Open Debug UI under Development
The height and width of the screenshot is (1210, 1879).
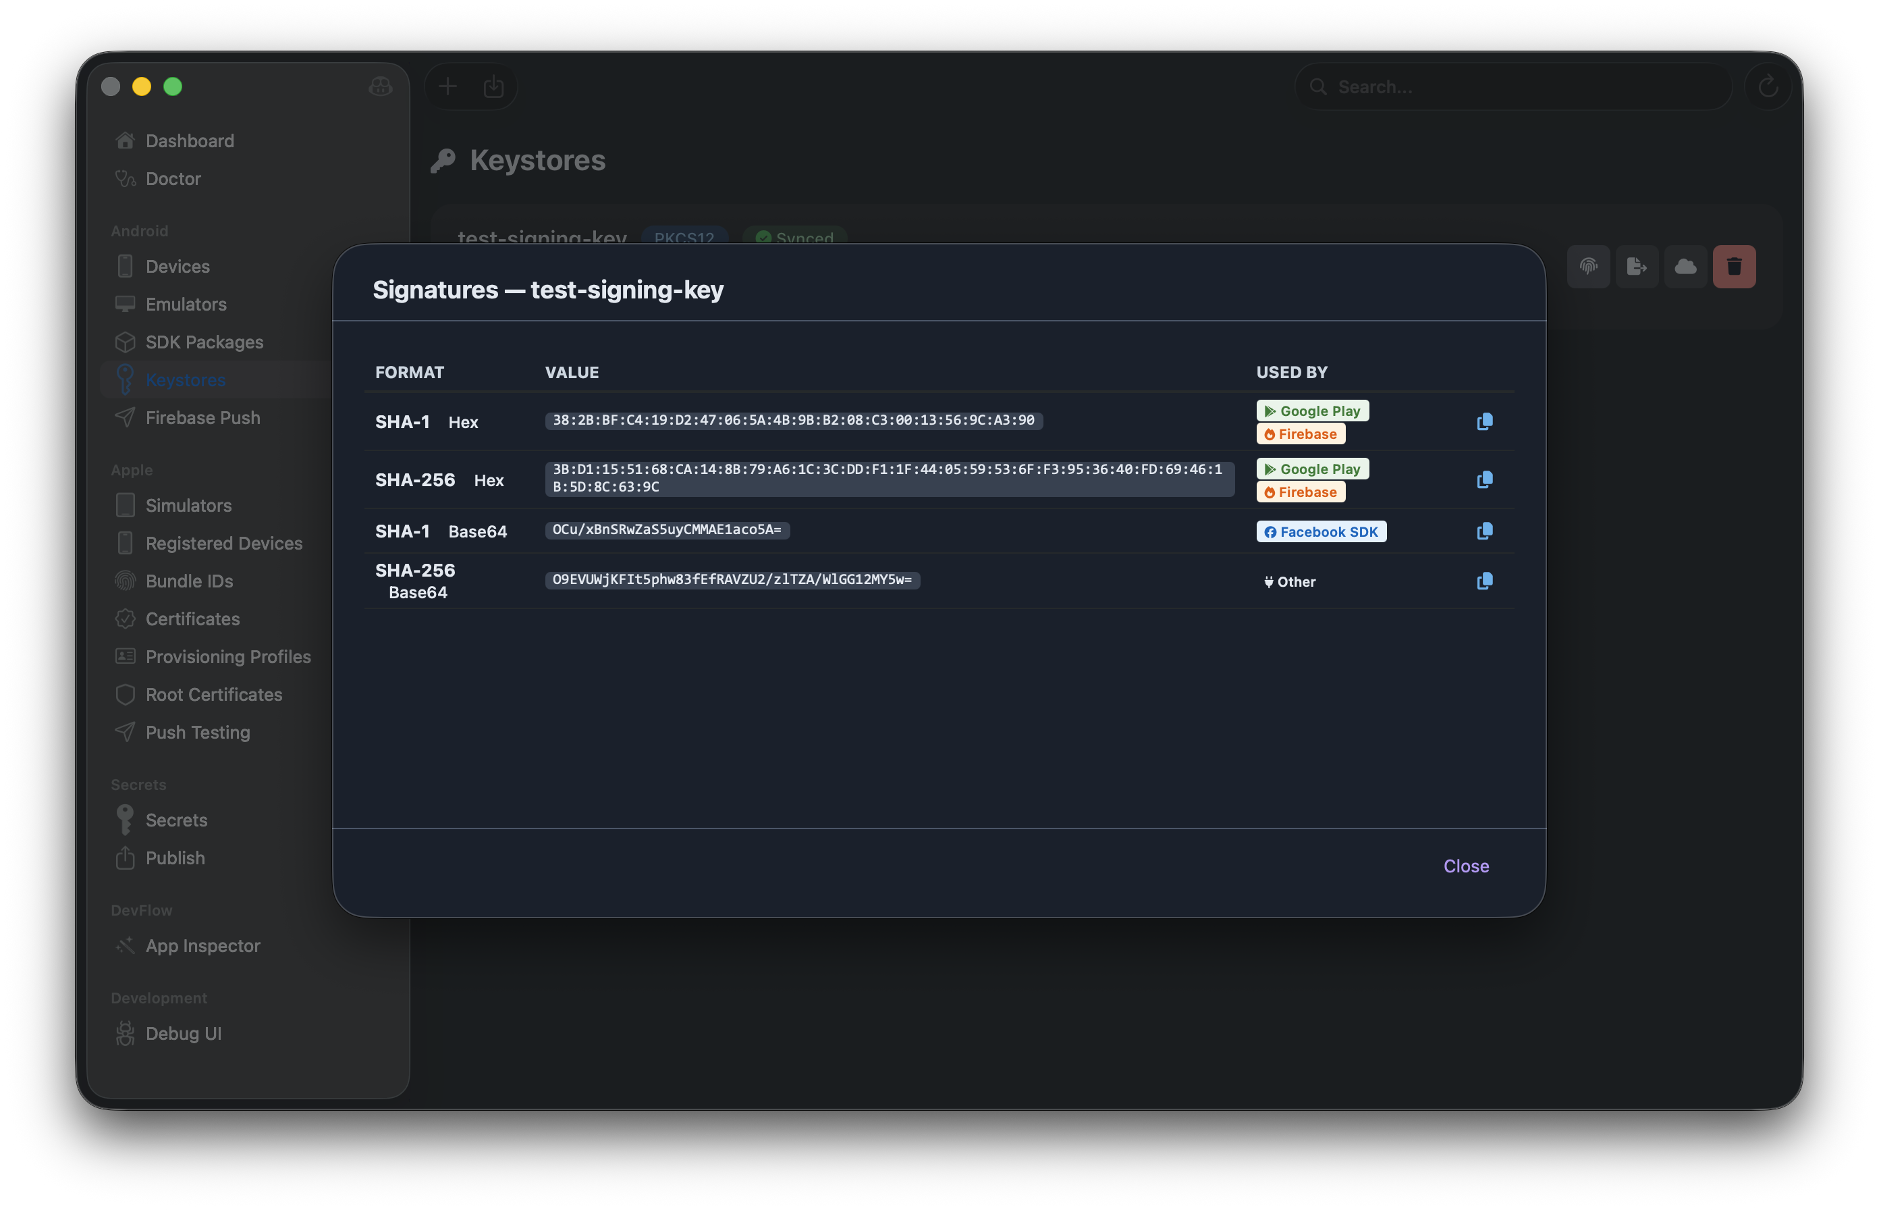183,1033
